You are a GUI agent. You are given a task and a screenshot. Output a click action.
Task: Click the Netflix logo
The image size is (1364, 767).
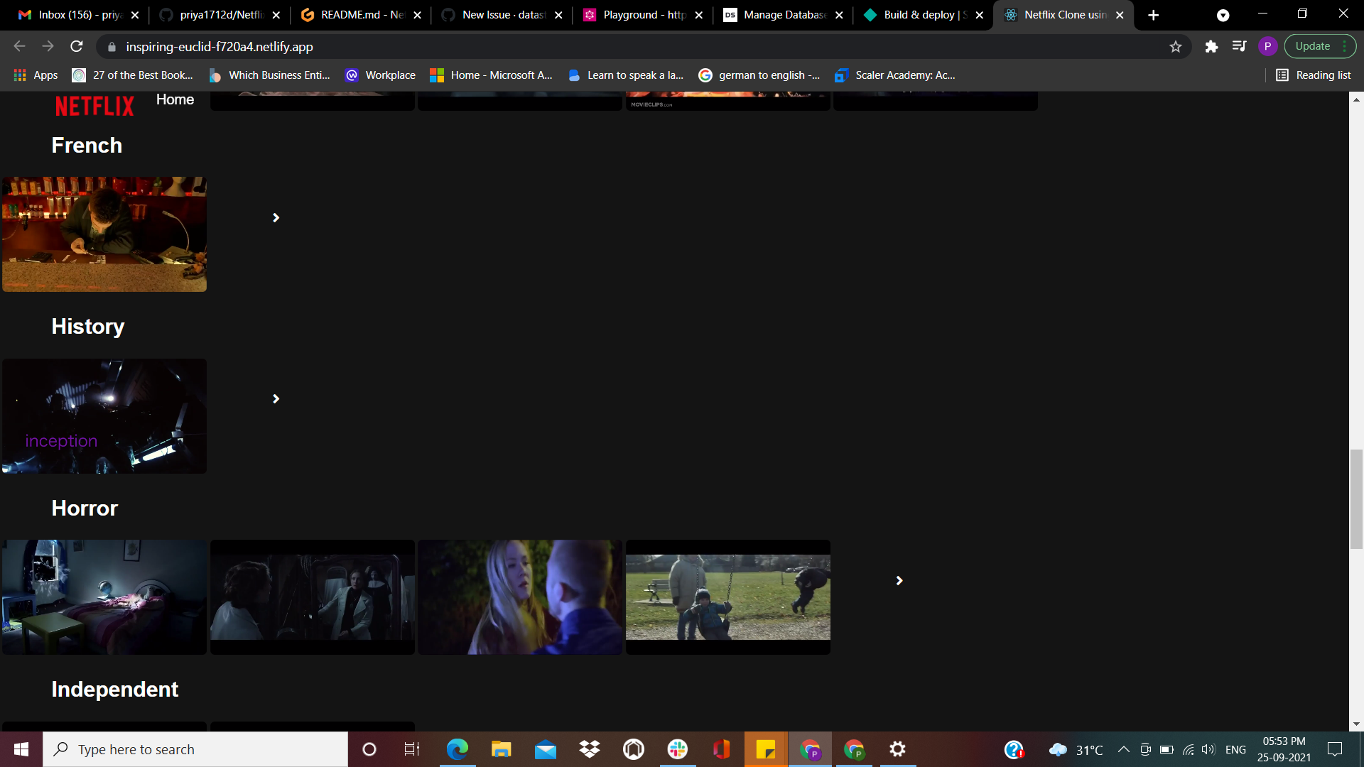pos(94,107)
